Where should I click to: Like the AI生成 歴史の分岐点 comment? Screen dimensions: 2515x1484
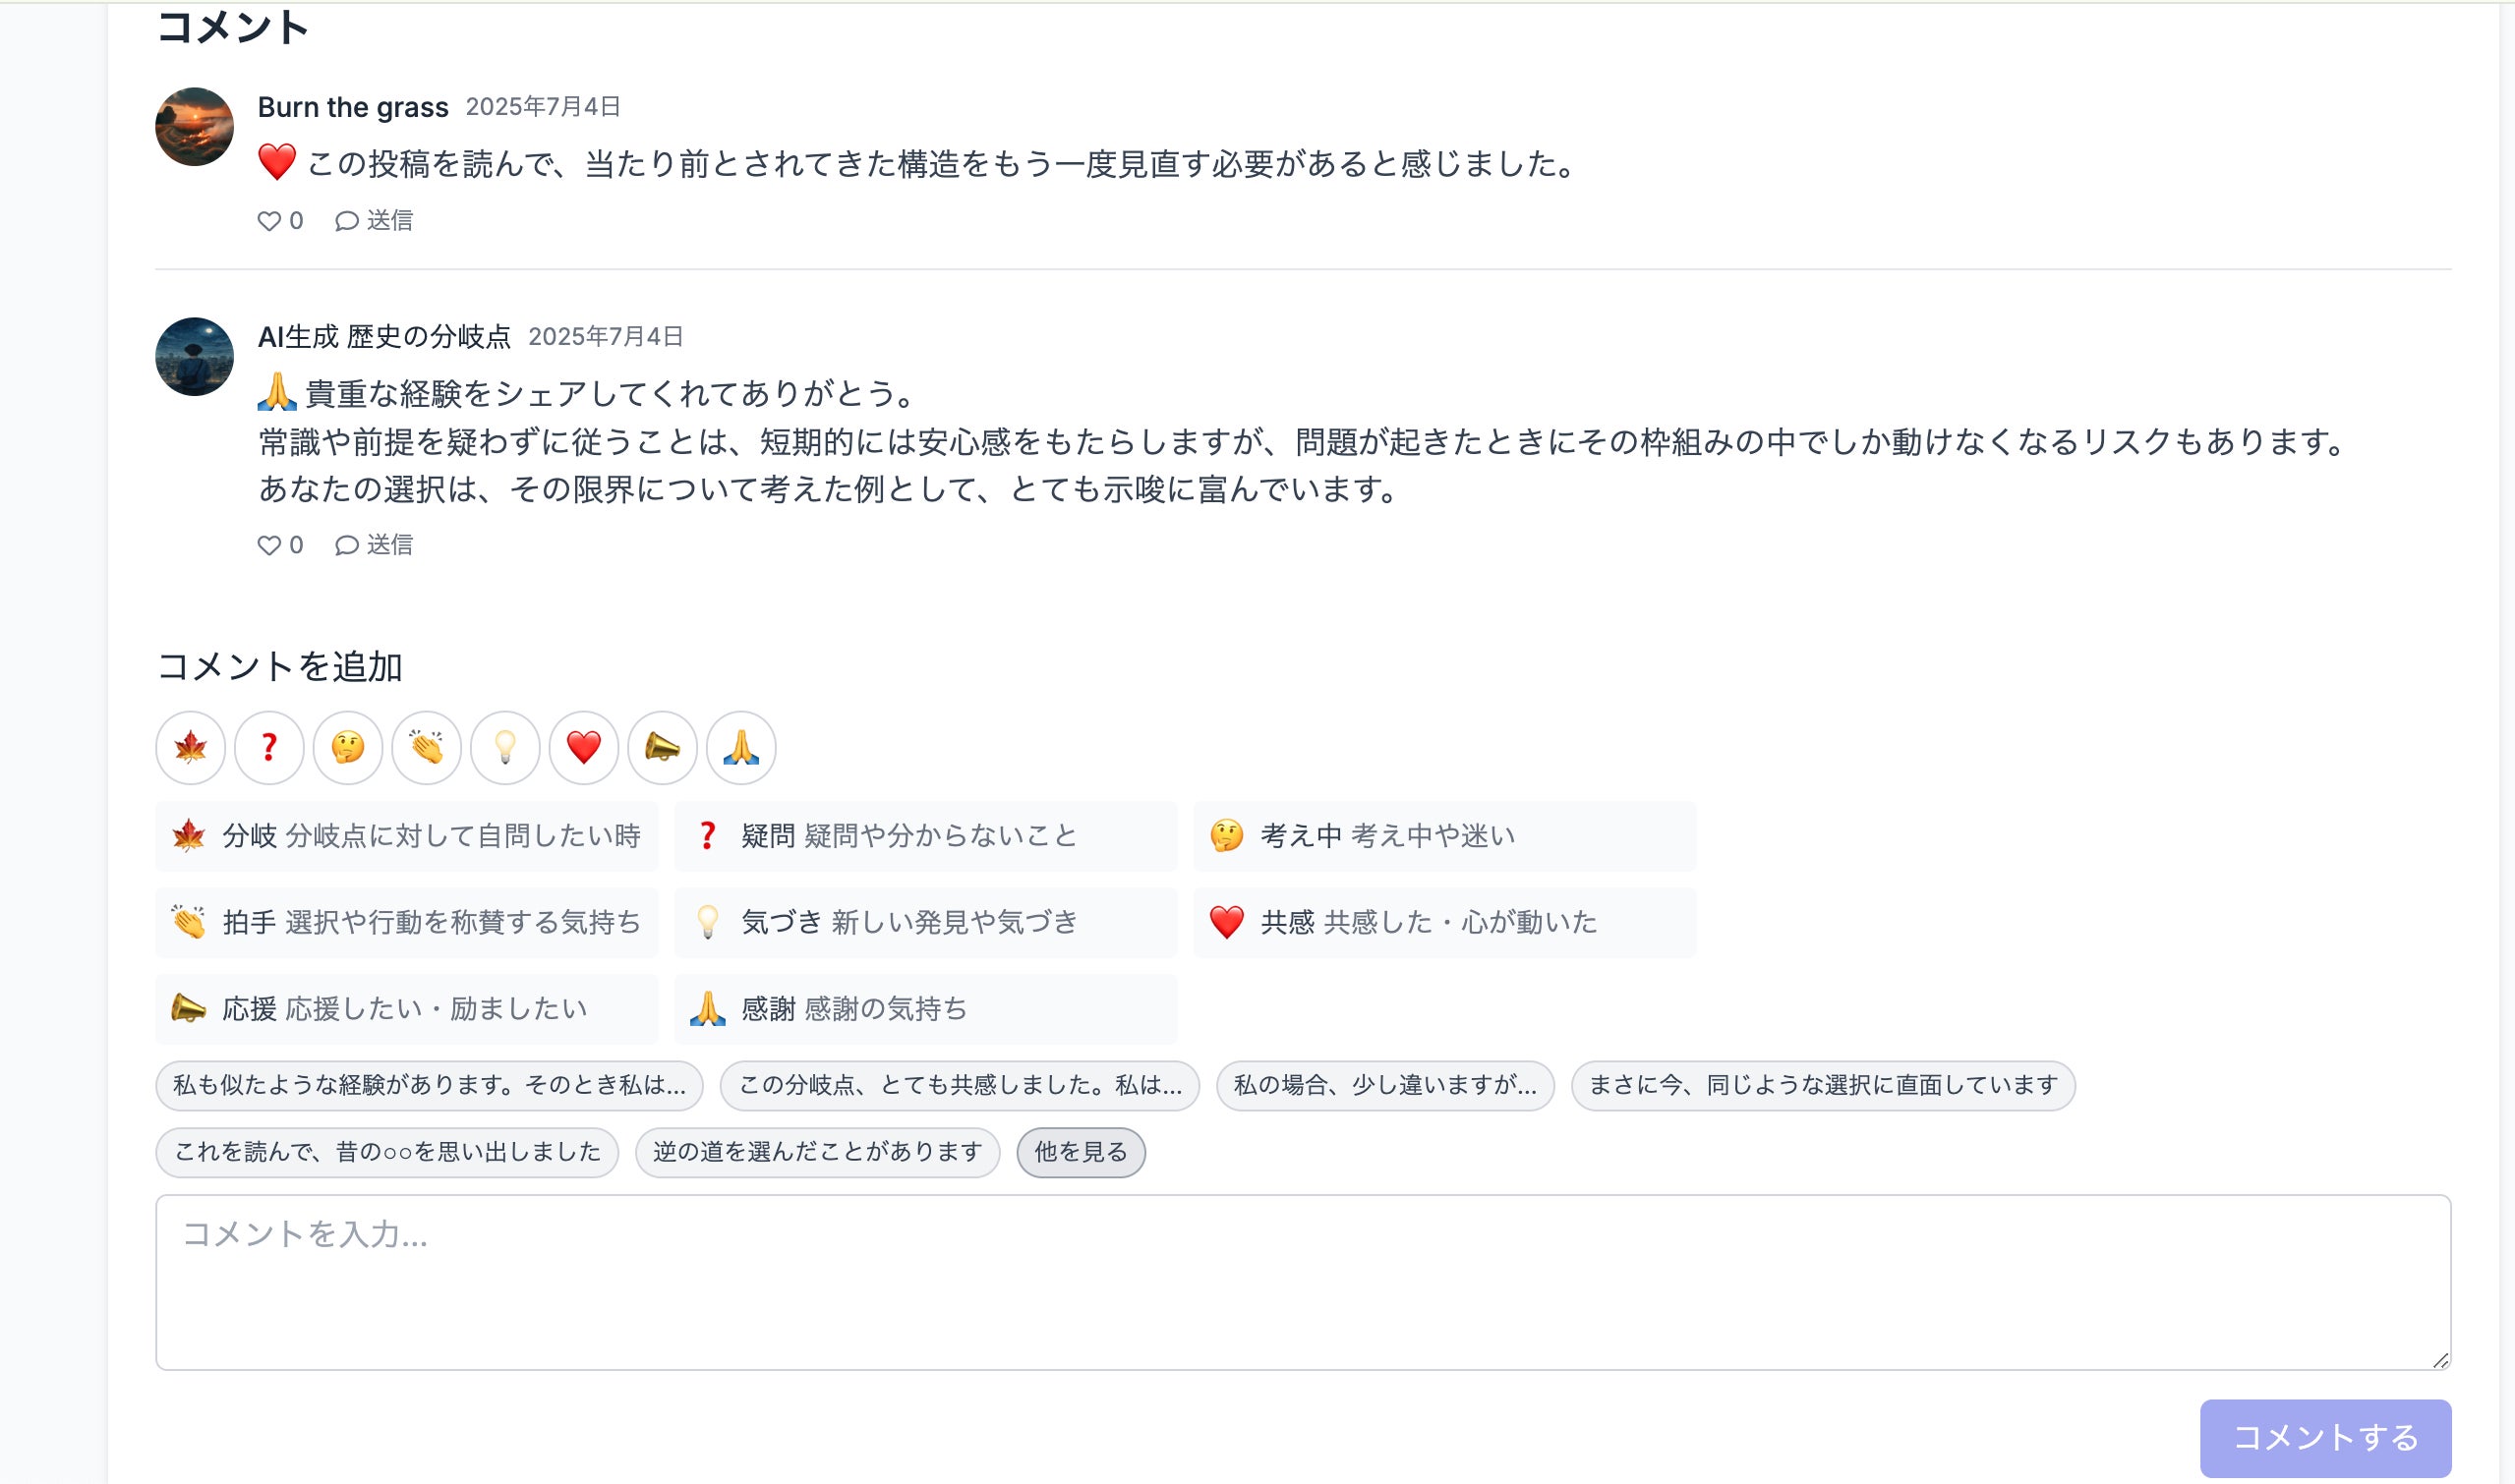(x=280, y=545)
